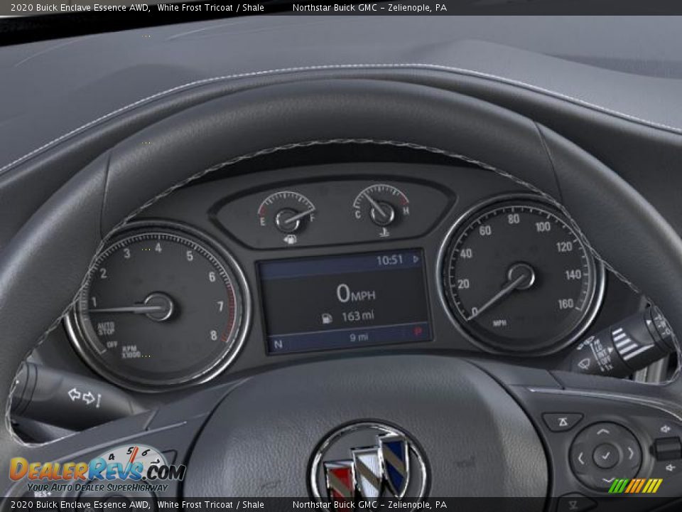Click the fuel pump icon under fuel gauge

[x=290, y=239]
